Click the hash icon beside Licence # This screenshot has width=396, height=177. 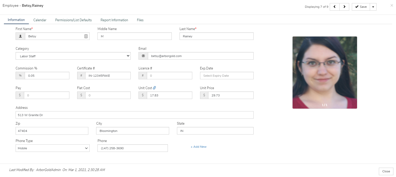click(143, 76)
